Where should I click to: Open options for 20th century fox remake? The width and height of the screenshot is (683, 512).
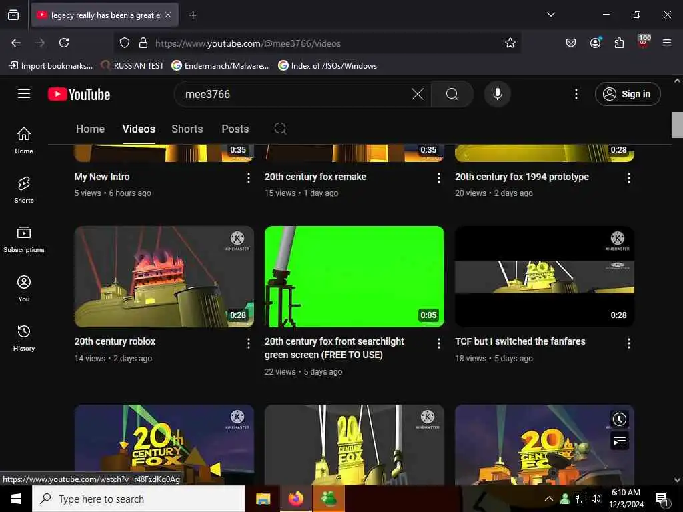[x=439, y=177]
